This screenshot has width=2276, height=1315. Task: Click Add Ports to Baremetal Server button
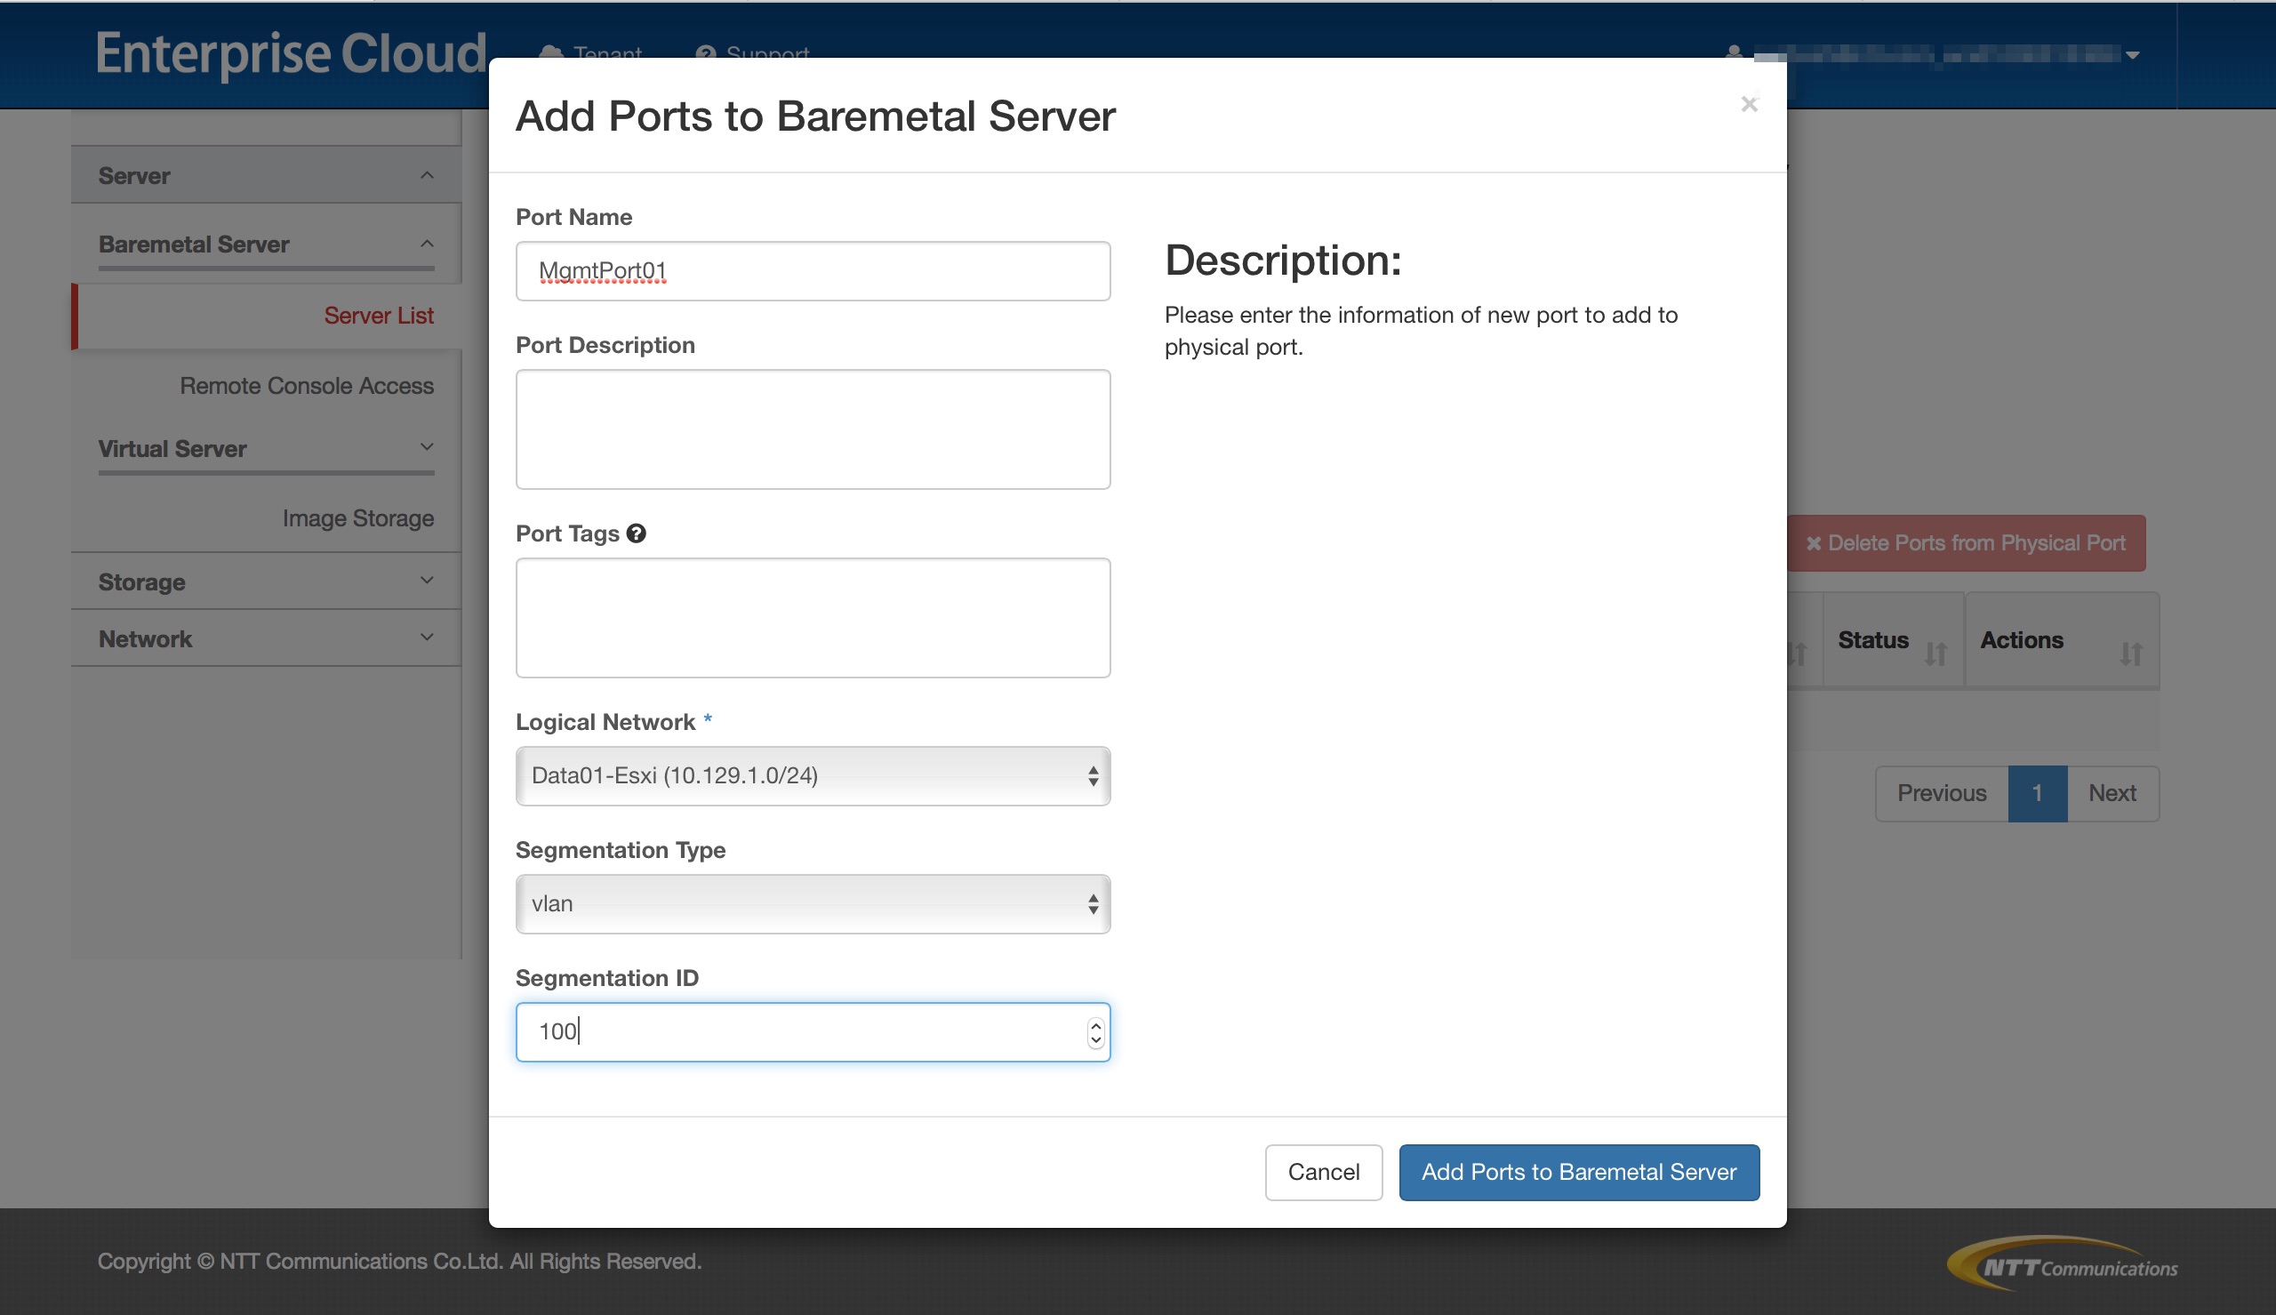[x=1578, y=1171]
